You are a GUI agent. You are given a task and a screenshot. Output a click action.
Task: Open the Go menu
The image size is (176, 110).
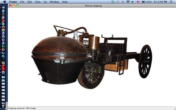[x=45, y=2]
